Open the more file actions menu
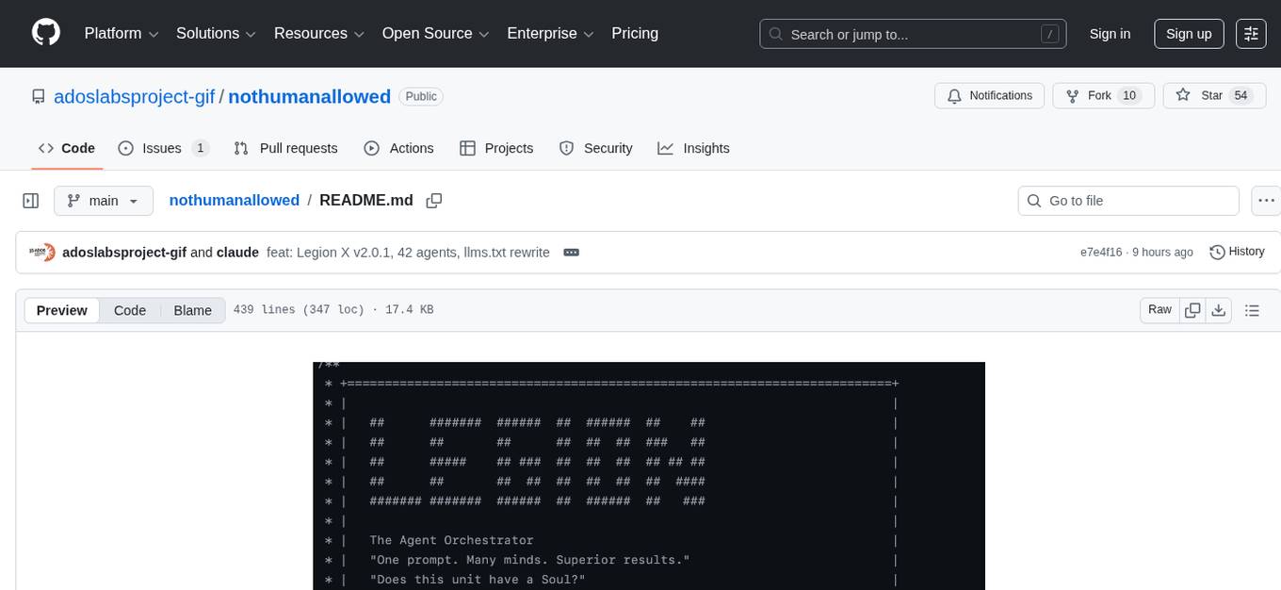This screenshot has height=590, width=1281. [1266, 201]
